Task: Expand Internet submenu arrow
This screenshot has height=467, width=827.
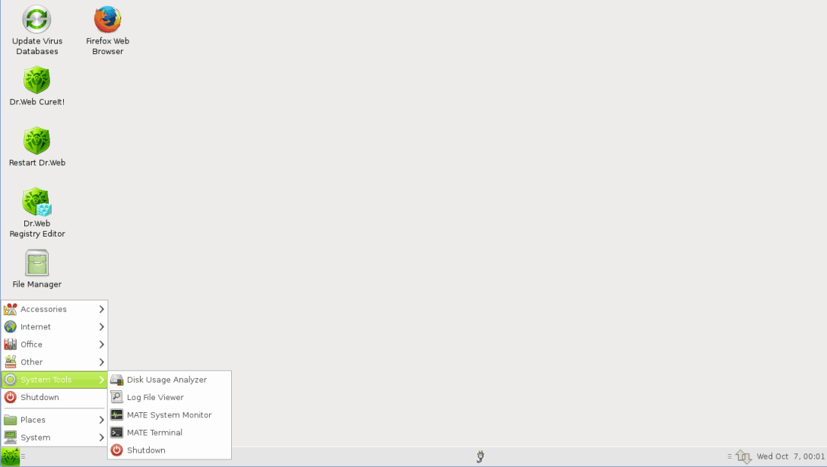Action: (101, 327)
